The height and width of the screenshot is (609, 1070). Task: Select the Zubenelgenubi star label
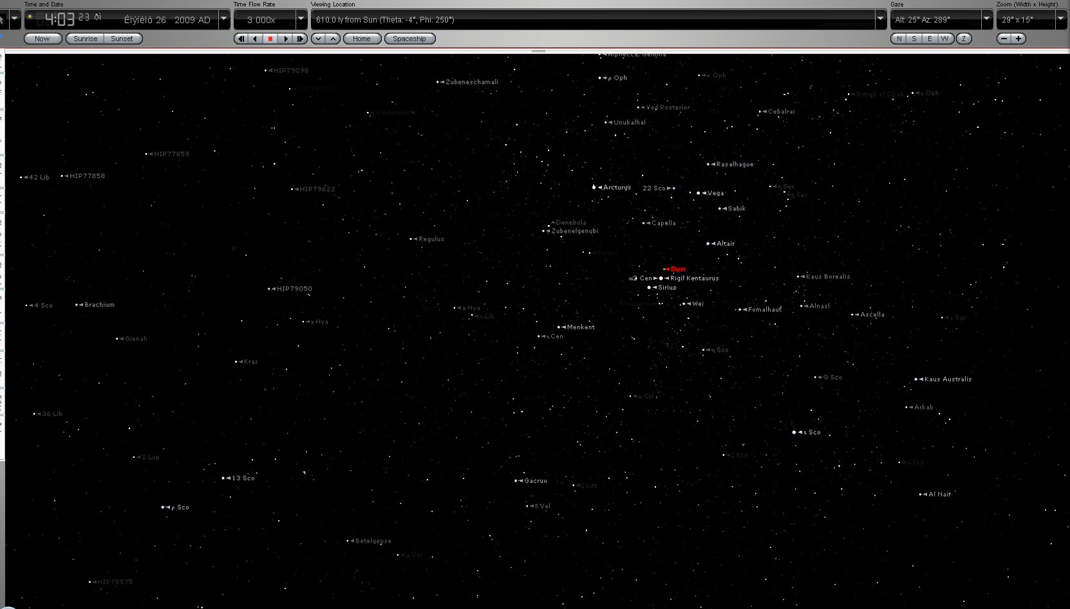point(575,231)
